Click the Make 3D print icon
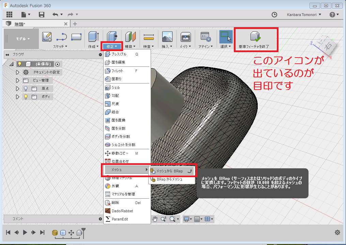The image size is (346, 245). 185,36
